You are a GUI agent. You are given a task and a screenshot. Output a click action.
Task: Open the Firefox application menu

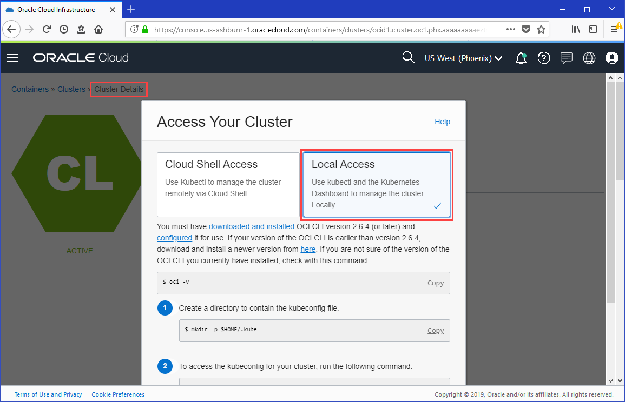tap(615, 29)
